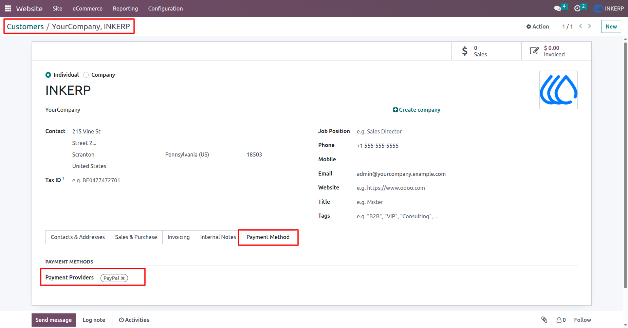Open the apps grid menu icon

pyautogui.click(x=8, y=8)
